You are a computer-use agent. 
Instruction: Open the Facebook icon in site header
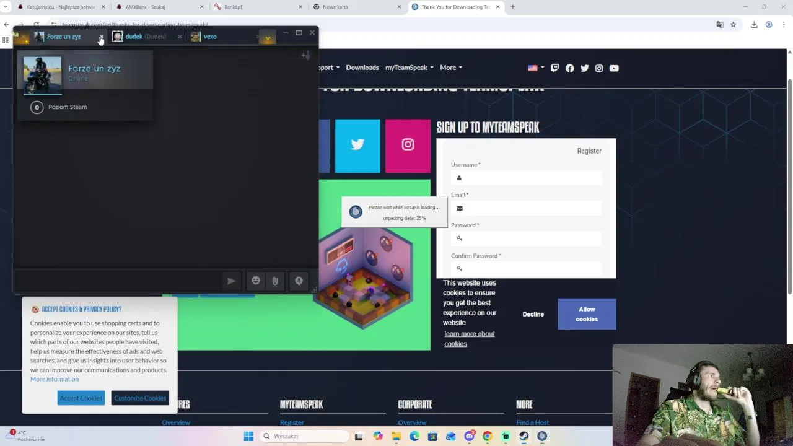pyautogui.click(x=569, y=68)
